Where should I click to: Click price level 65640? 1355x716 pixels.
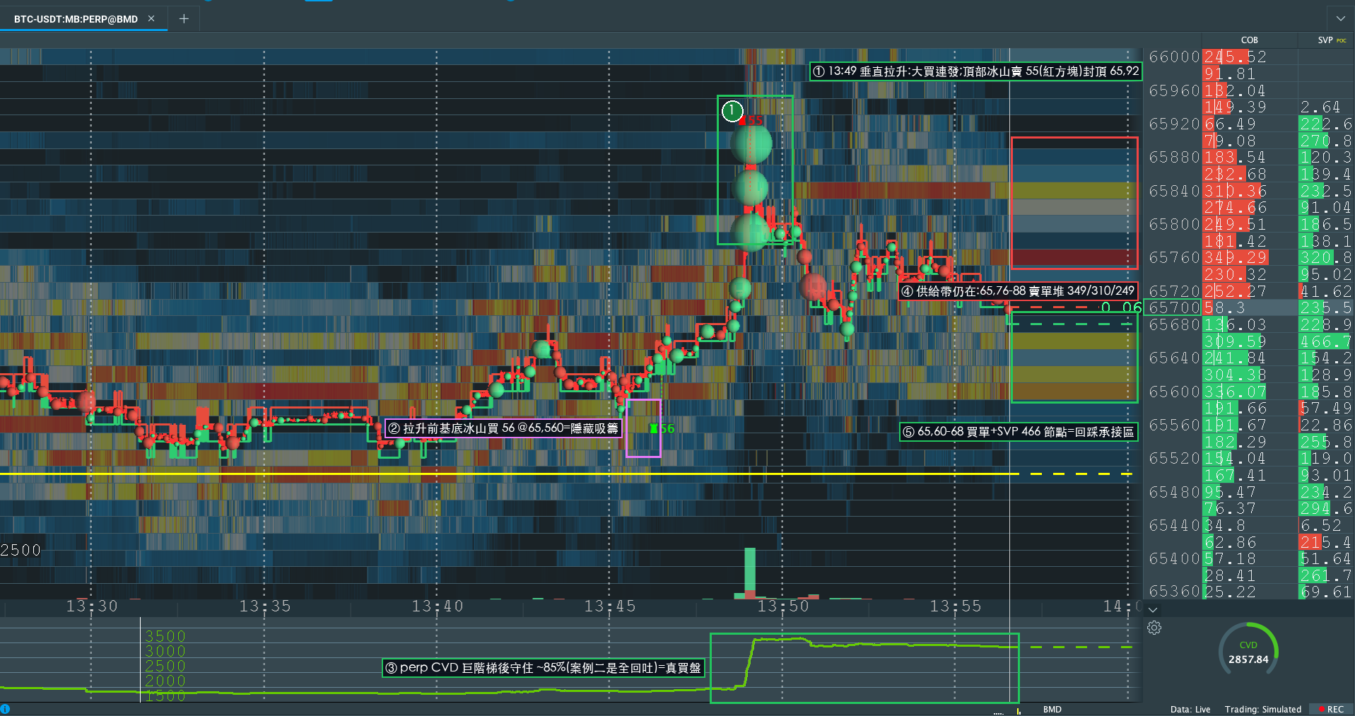pyautogui.click(x=1174, y=358)
